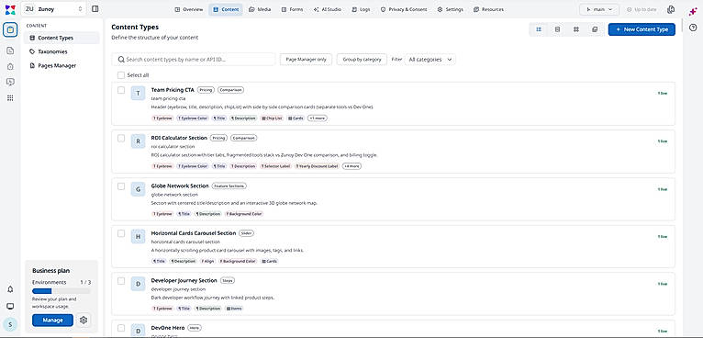Image resolution: width=703 pixels, height=338 pixels.
Task: Click the search magnifier icon
Action: point(121,60)
